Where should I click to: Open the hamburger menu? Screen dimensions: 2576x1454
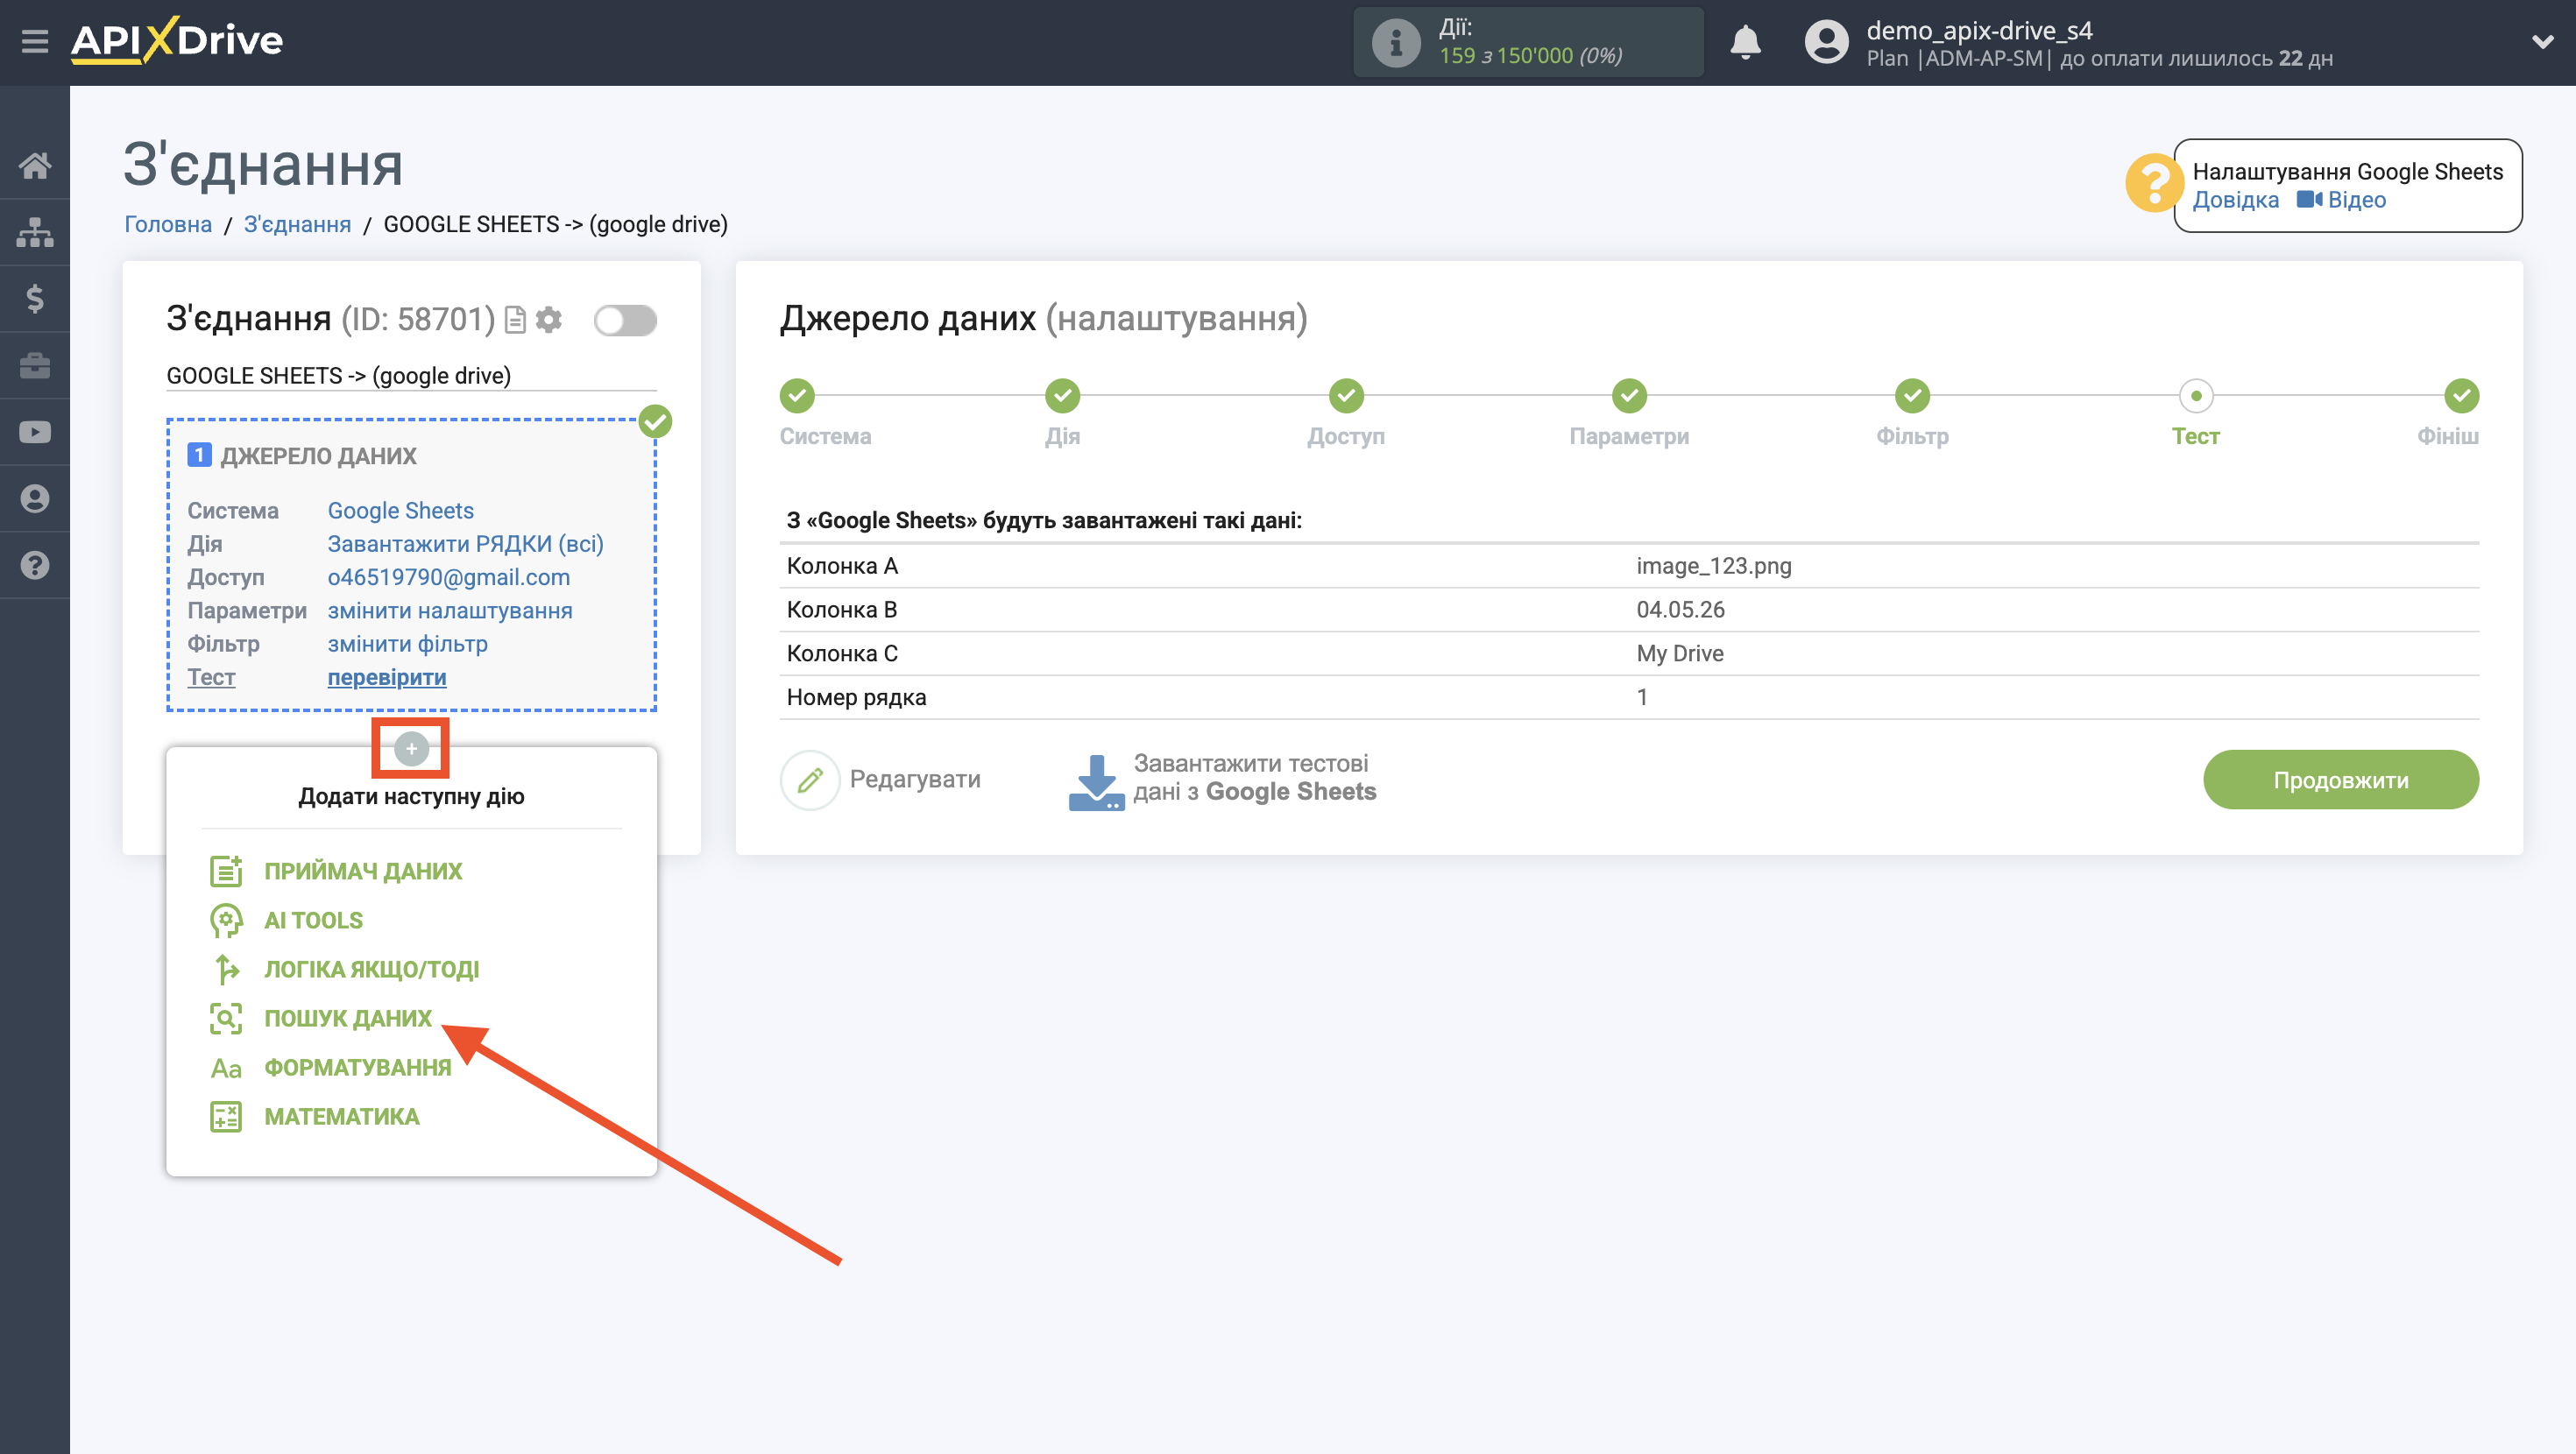[x=35, y=41]
